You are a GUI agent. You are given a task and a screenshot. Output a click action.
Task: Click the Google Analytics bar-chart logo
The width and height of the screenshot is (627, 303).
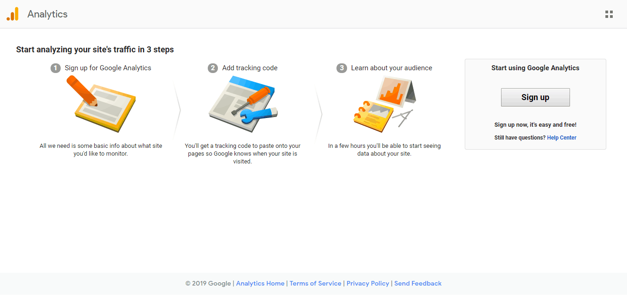[x=12, y=14]
